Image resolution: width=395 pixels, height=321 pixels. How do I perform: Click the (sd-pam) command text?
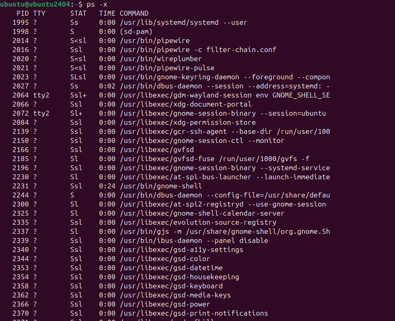(x=136, y=31)
